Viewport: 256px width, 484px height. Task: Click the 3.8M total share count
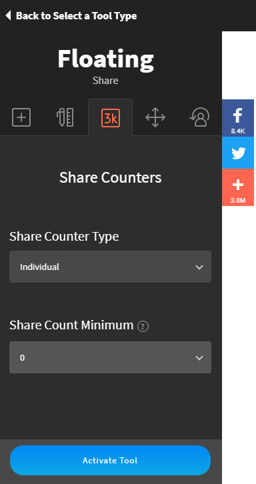pos(238,200)
